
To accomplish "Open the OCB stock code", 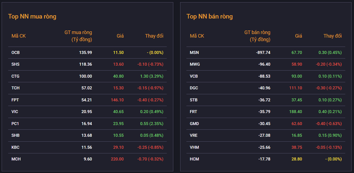I will (x=16, y=53).
